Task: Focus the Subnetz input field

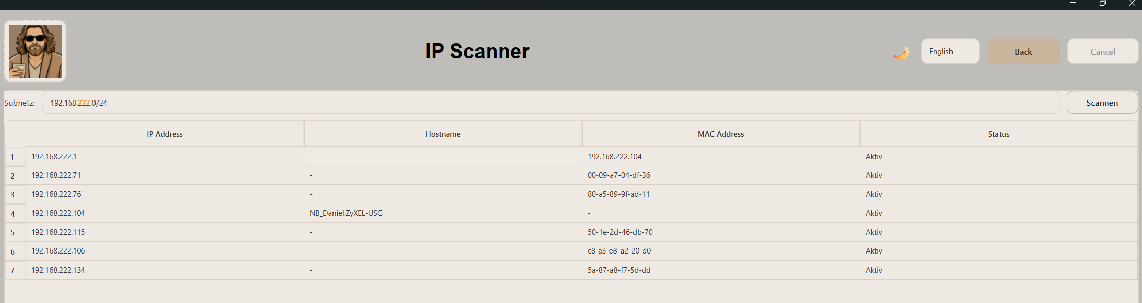Action: click(551, 103)
